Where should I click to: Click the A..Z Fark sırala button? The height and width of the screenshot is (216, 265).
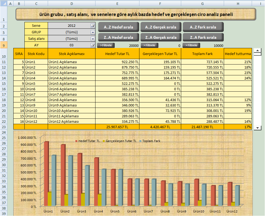pos(203,27)
